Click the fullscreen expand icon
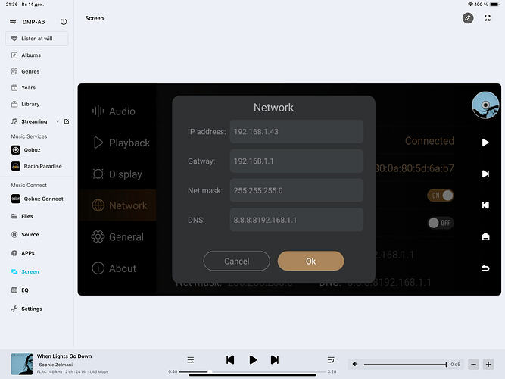The image size is (505, 379). click(x=487, y=17)
